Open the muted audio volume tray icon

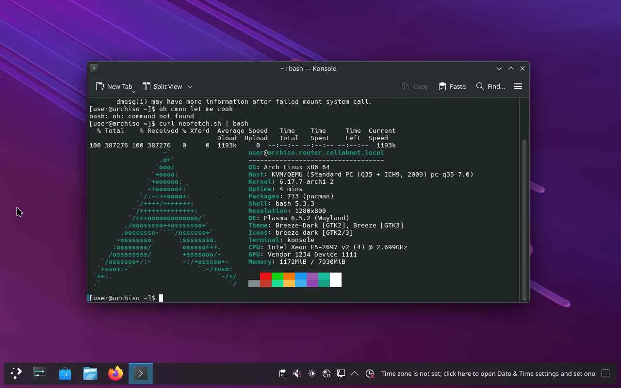297,373
